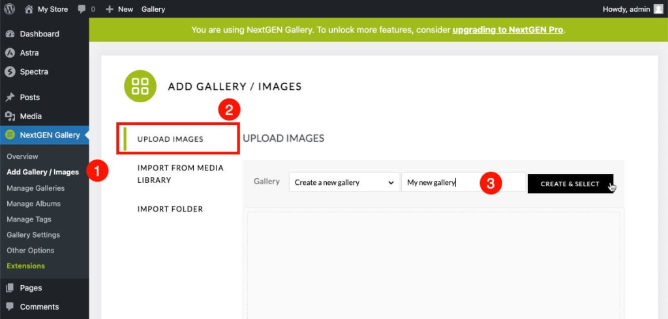Go to Manage Galleries
The width and height of the screenshot is (668, 319).
36,188
